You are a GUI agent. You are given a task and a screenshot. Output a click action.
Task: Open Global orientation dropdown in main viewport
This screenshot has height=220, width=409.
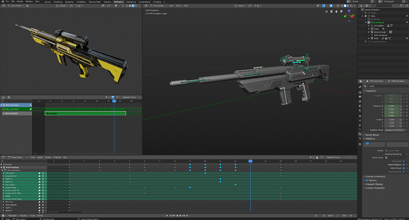point(241,5)
